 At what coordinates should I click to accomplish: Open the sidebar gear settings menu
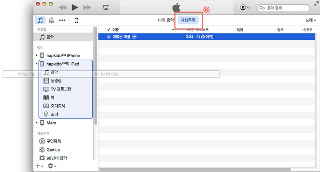pos(52,166)
